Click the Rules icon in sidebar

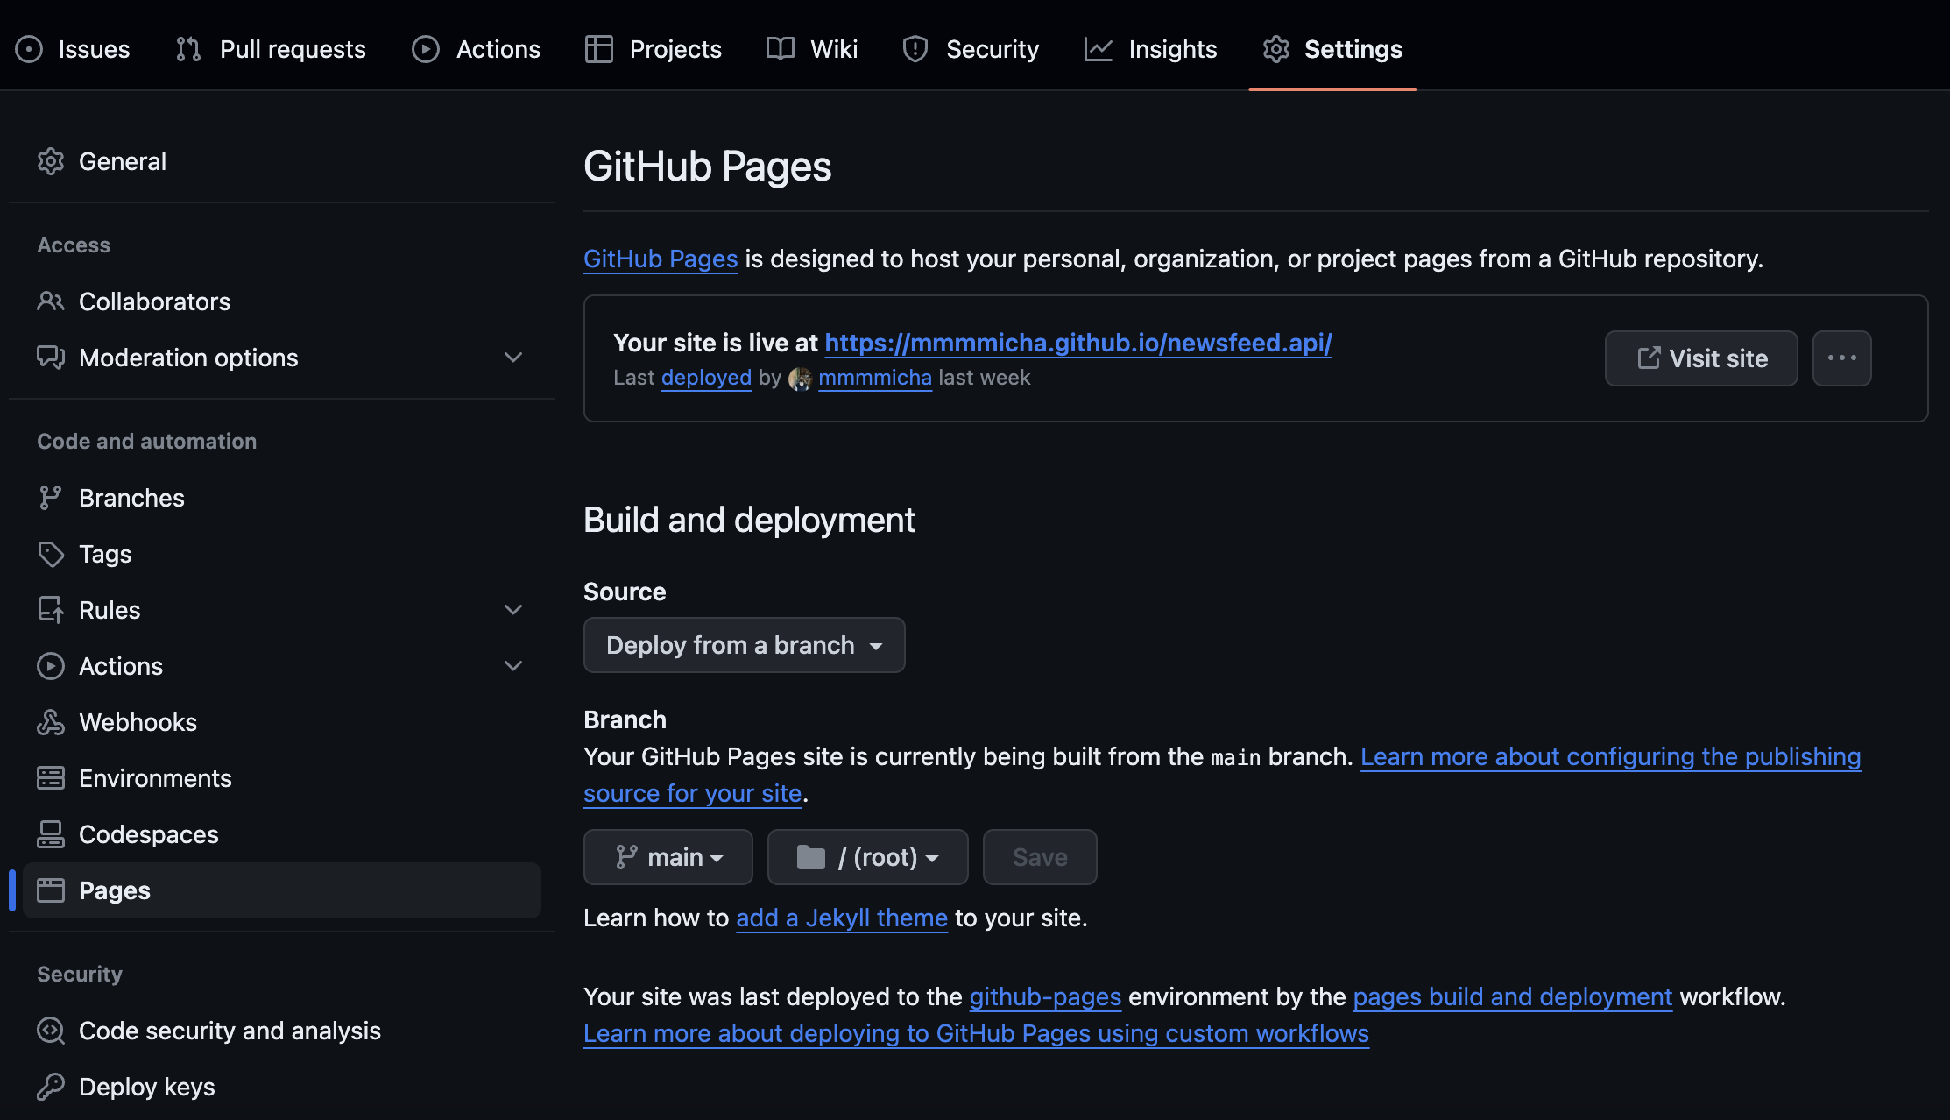[51, 610]
